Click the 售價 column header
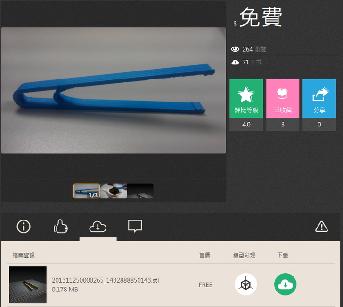This screenshot has height=307, width=343. (204, 255)
